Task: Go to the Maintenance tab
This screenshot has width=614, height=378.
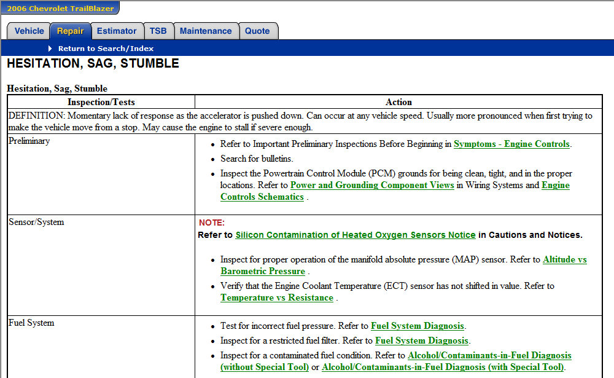Action: [206, 31]
